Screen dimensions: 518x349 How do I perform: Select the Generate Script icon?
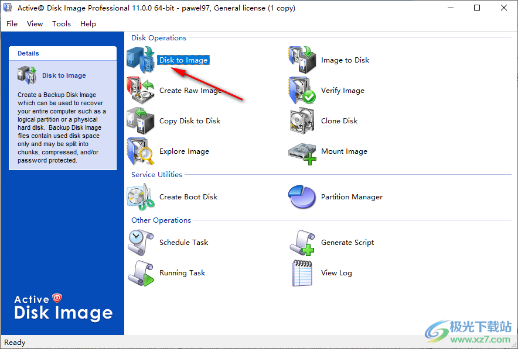302,243
